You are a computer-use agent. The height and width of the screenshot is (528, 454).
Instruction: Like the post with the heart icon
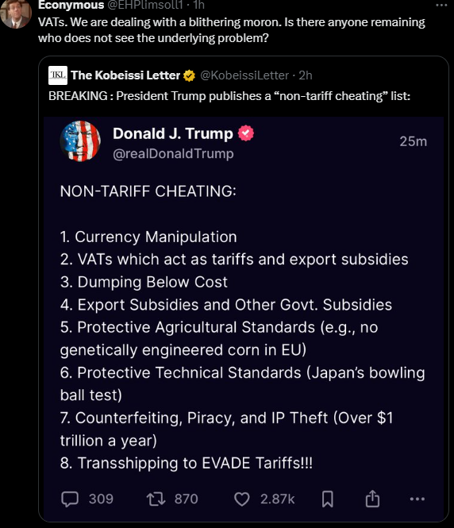241,499
